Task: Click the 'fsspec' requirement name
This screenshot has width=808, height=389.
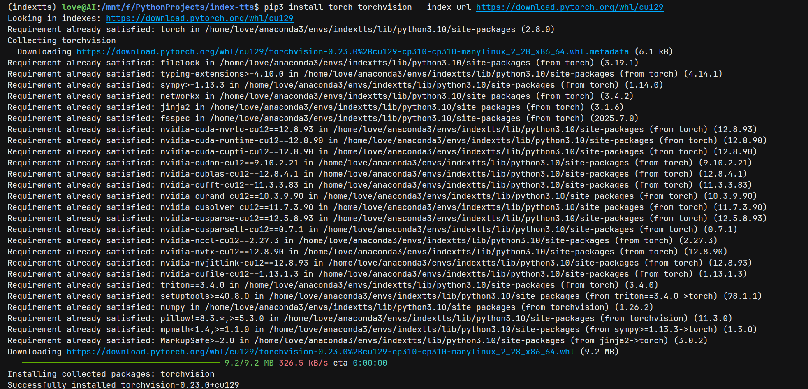Action: (x=175, y=118)
